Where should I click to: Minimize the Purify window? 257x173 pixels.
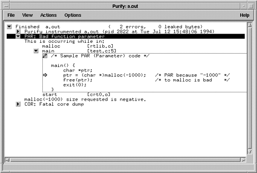click(x=243, y=6)
